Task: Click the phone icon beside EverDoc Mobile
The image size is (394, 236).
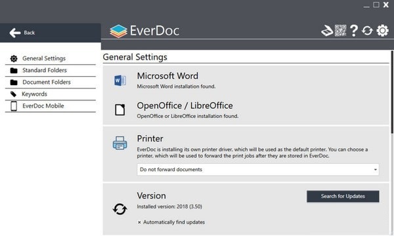Action: pos(14,106)
